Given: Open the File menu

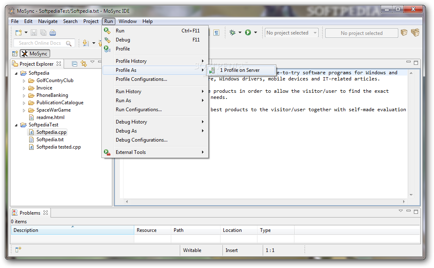Looking at the screenshot, I should (x=15, y=21).
